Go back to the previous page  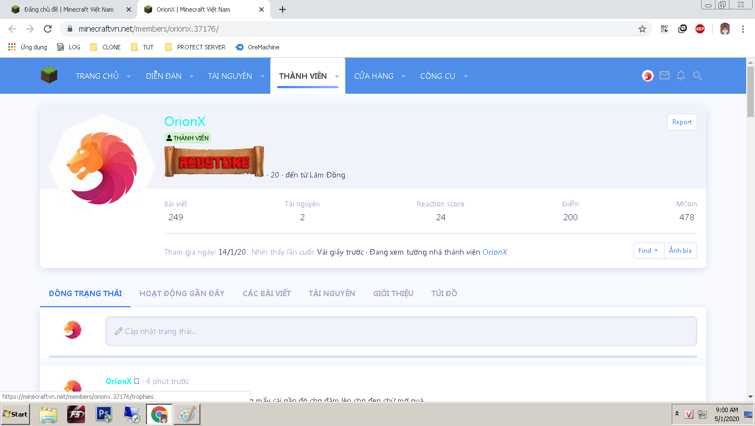[12, 29]
